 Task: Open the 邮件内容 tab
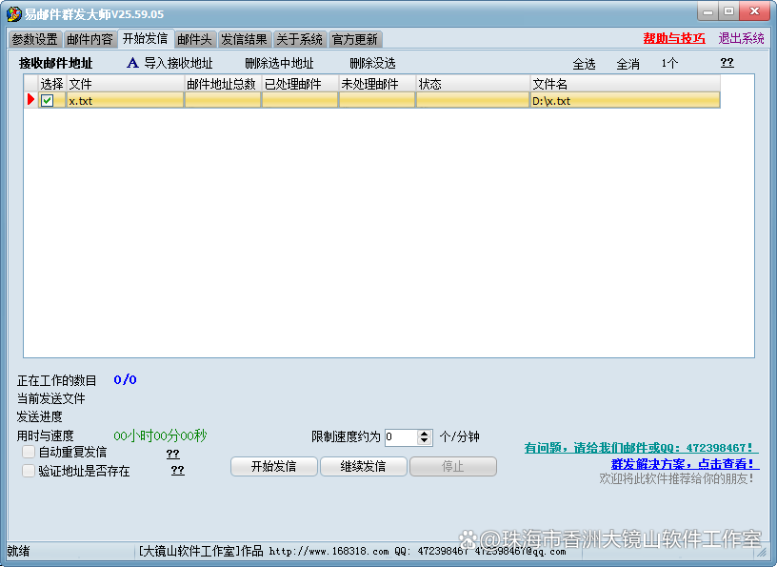[90, 39]
